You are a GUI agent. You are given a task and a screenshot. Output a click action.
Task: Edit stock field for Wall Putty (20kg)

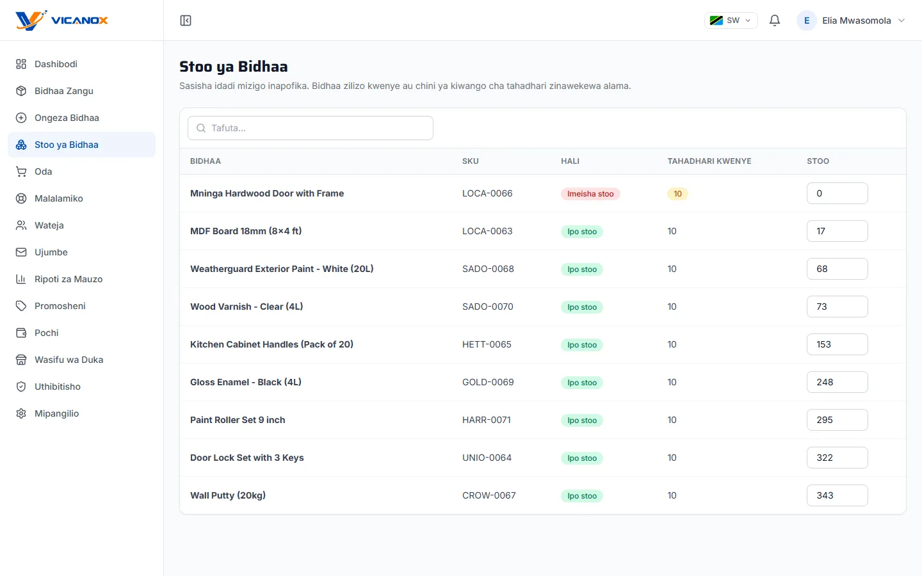coord(837,495)
